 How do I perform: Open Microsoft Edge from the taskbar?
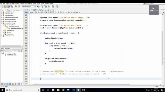coord(48,90)
